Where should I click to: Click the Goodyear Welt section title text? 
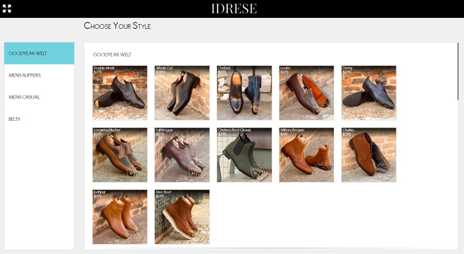click(112, 55)
